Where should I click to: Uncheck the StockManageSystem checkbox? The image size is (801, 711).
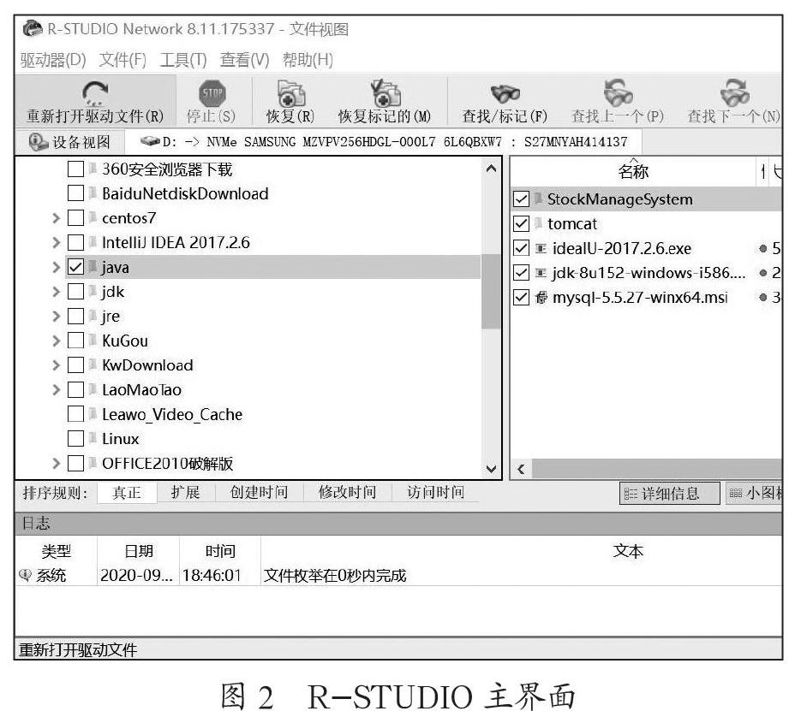pyautogui.click(x=521, y=198)
